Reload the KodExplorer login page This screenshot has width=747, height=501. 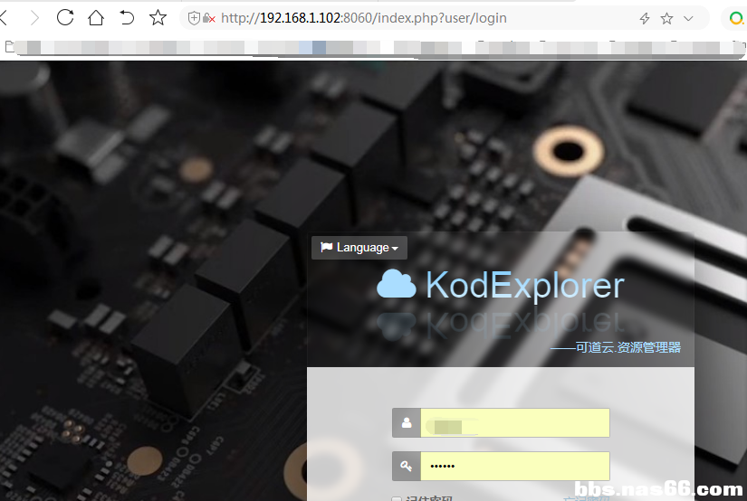click(65, 18)
